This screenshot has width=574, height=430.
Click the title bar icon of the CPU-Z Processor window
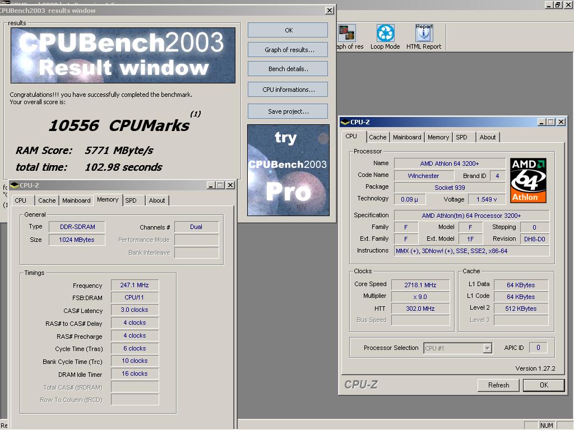(345, 122)
